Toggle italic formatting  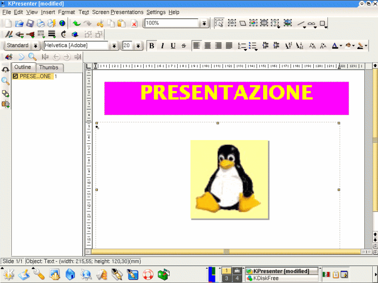163,45
